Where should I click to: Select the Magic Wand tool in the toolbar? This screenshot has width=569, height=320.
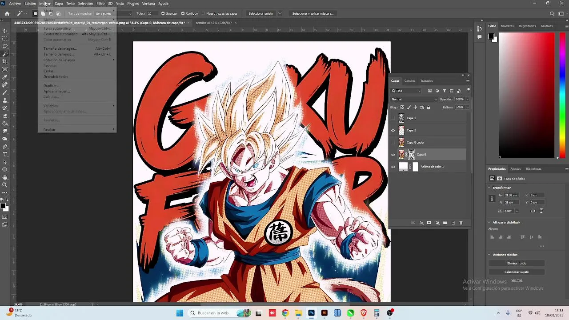[5, 54]
